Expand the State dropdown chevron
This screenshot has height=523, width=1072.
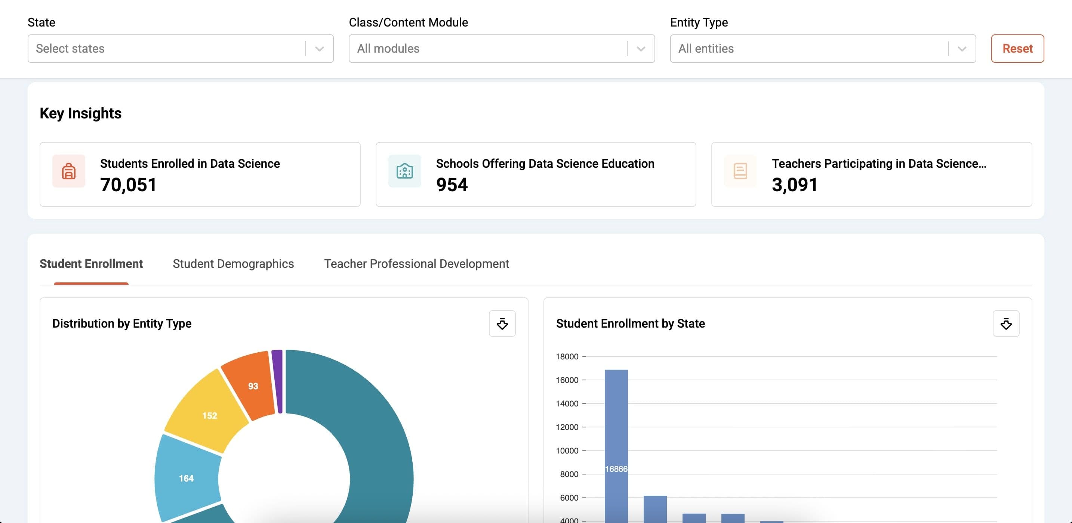[x=319, y=49]
